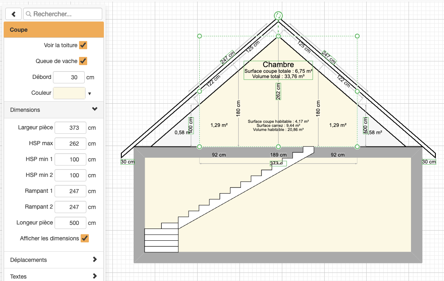Click the Chambre room label
Screen dimensions: 444x281
click(278, 65)
